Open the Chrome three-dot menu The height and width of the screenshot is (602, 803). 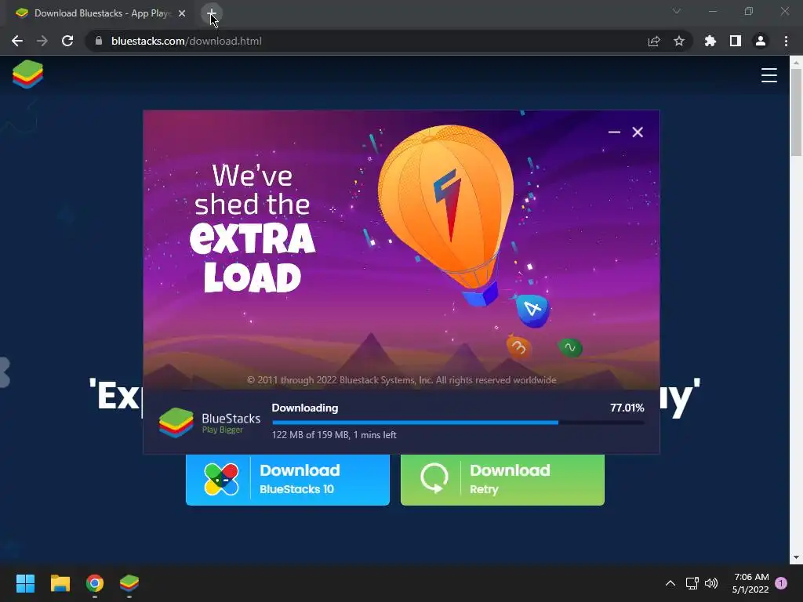click(x=786, y=41)
